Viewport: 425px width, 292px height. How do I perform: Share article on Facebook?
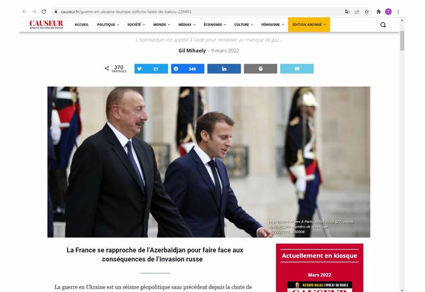tap(188, 69)
